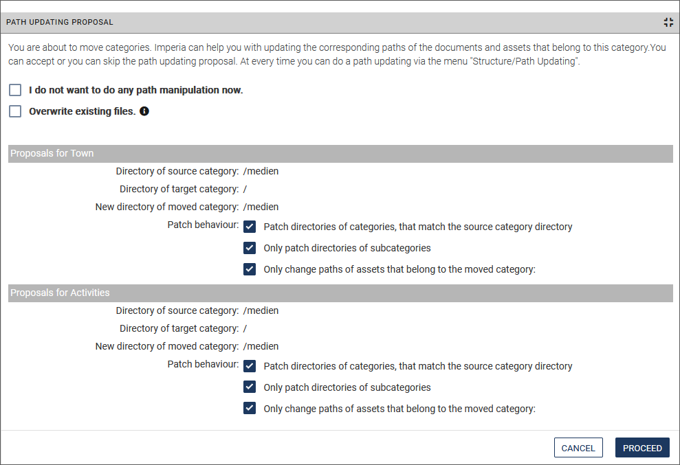This screenshot has width=680, height=465.
Task: Select the '/medien' source directory path for Town
Action: click(x=261, y=170)
